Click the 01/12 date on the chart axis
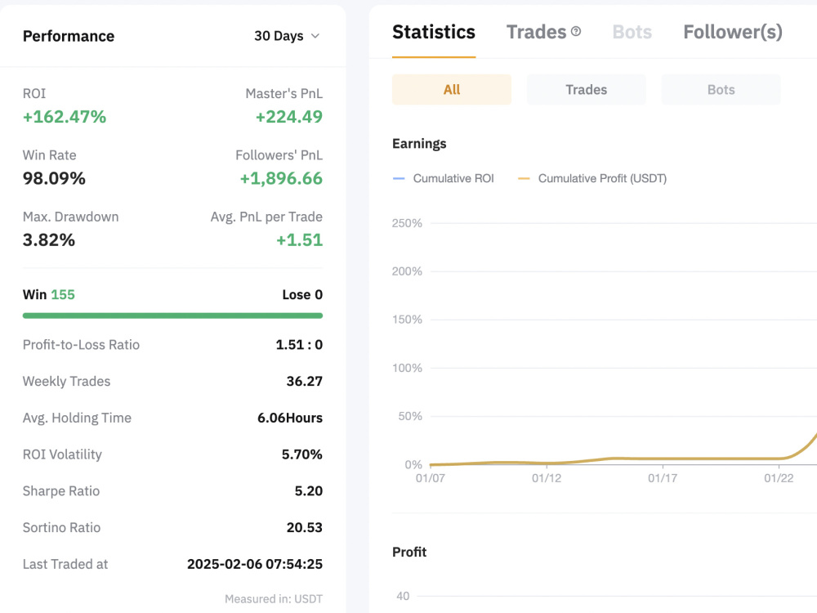Image resolution: width=817 pixels, height=613 pixels. tap(547, 478)
